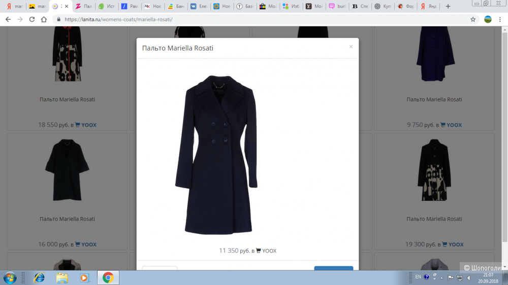508x285 pixels.
Task: Open the Windows Start menu
Action: tap(10, 277)
